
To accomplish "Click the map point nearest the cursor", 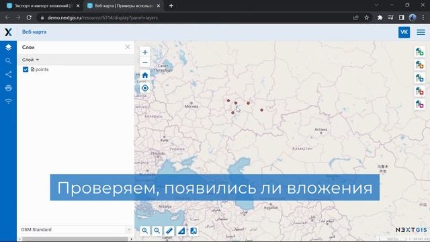I will coord(236,103).
